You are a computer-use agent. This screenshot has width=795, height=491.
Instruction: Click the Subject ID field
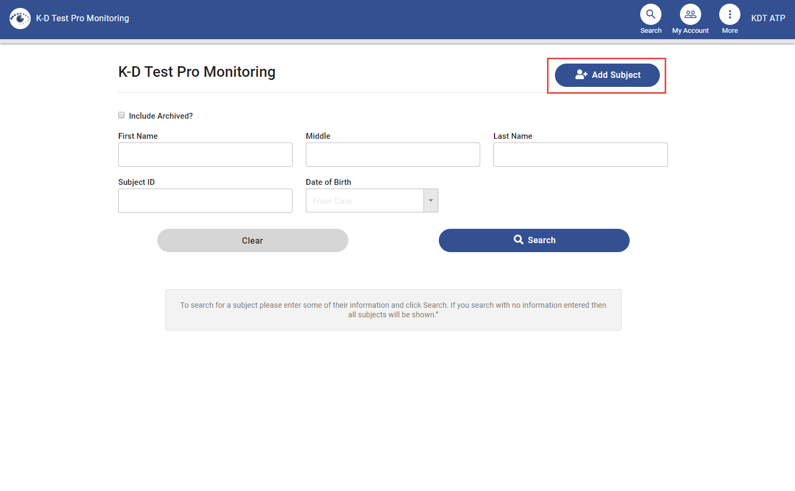(205, 200)
